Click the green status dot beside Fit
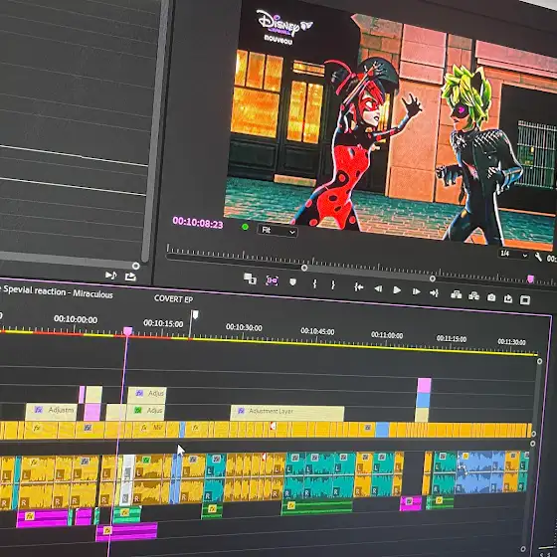Image resolution: width=557 pixels, height=557 pixels. point(245,227)
